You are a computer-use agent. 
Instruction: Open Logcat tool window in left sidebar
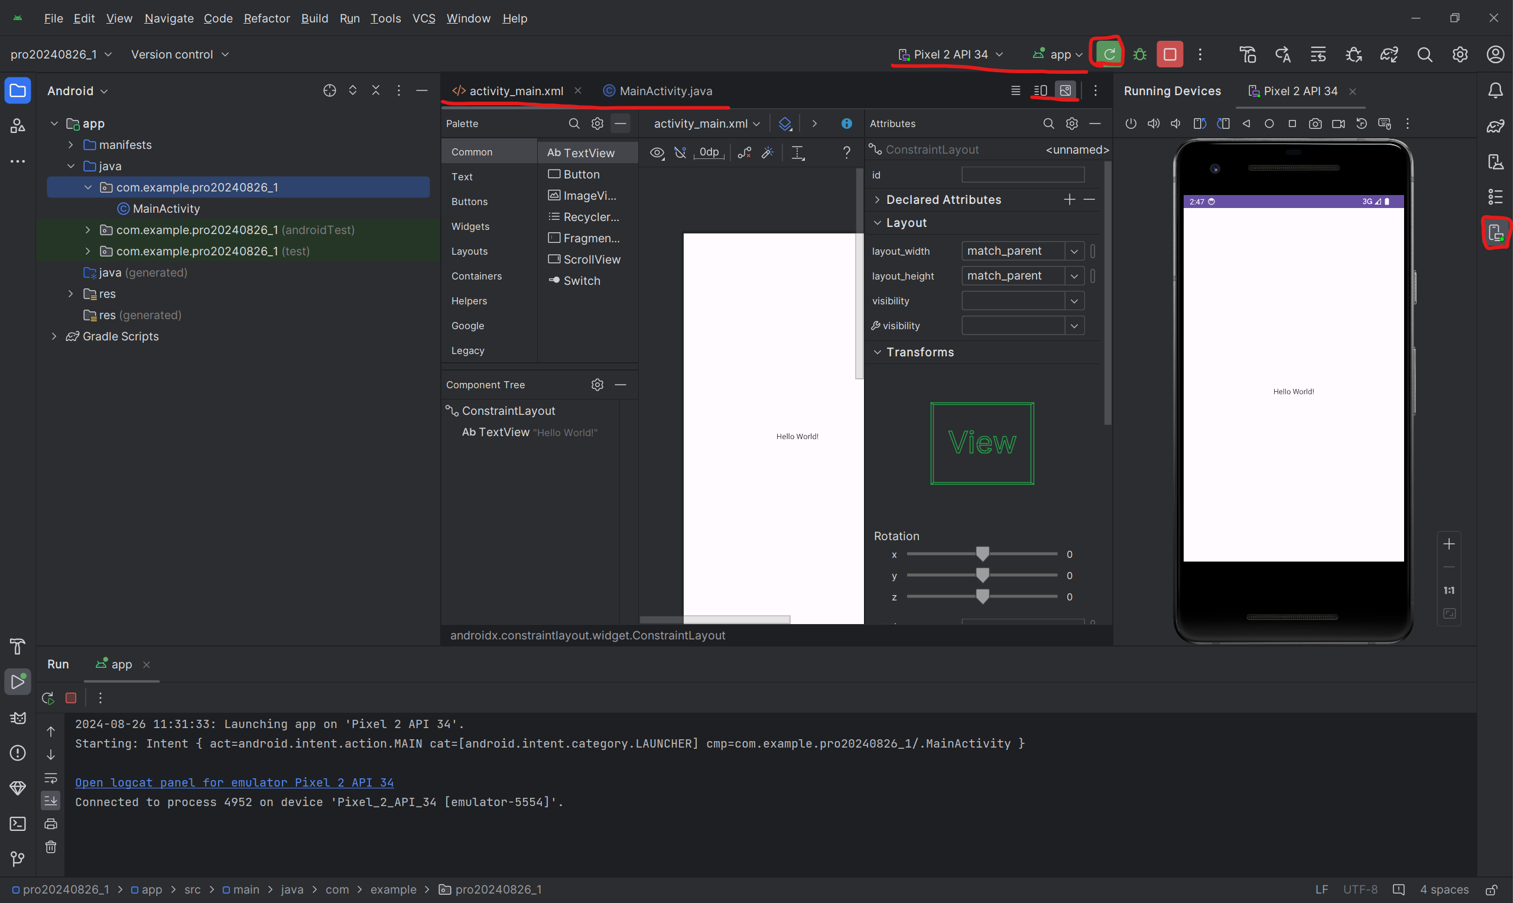[x=18, y=718]
